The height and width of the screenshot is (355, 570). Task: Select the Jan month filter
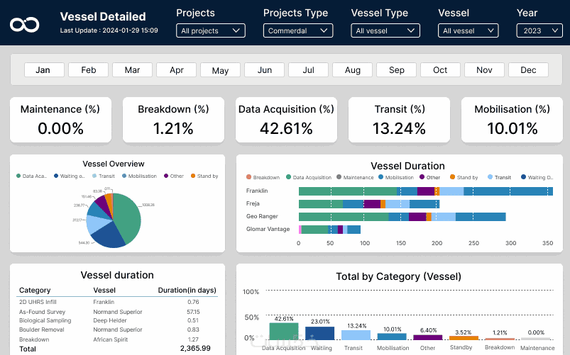click(43, 70)
